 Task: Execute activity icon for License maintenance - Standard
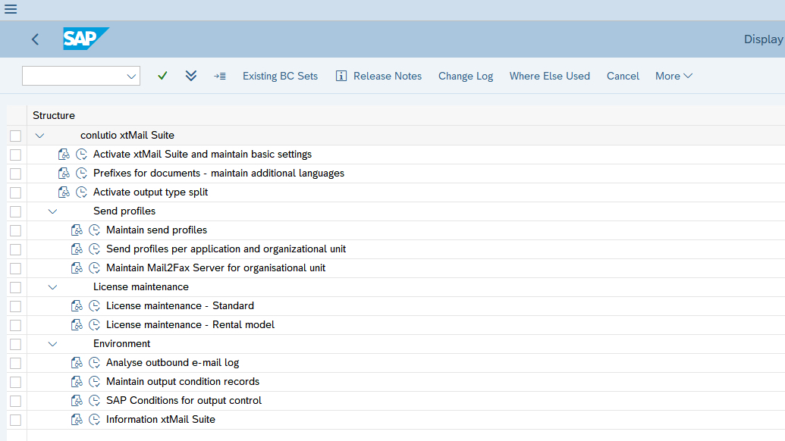coord(95,305)
